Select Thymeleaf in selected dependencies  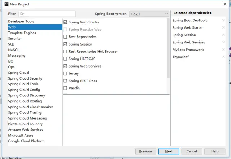(x=180, y=57)
